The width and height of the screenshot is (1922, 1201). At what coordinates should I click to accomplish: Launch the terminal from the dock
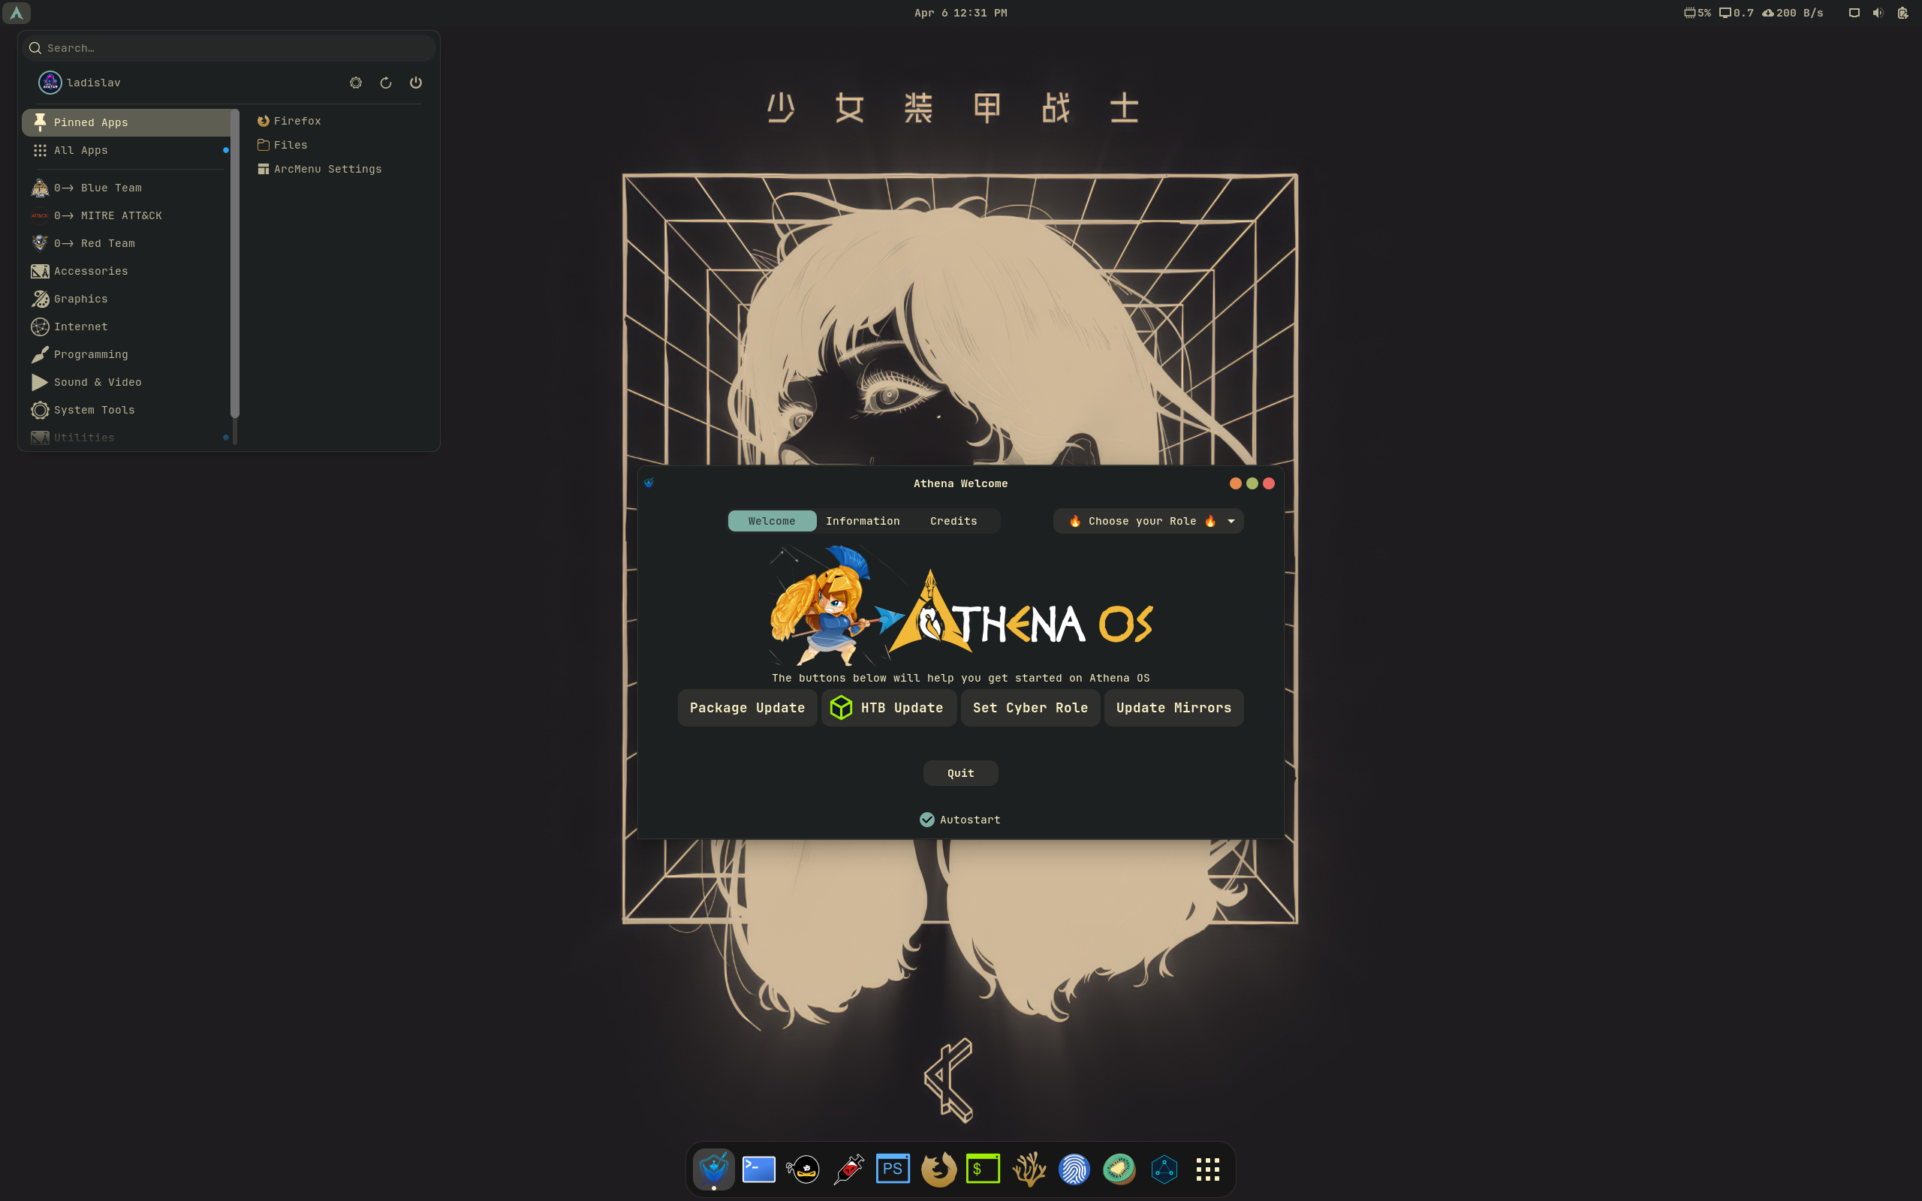coord(758,1169)
